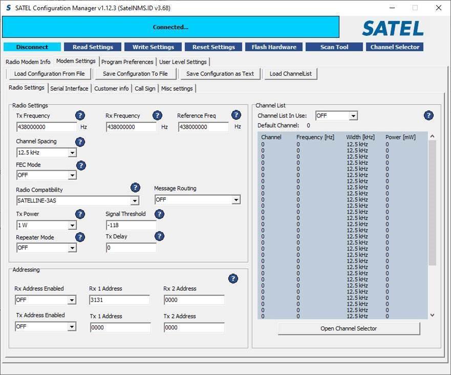The height and width of the screenshot is (375, 451).
Task: Expand the Channel Spacing dropdown
Action: 72,153
